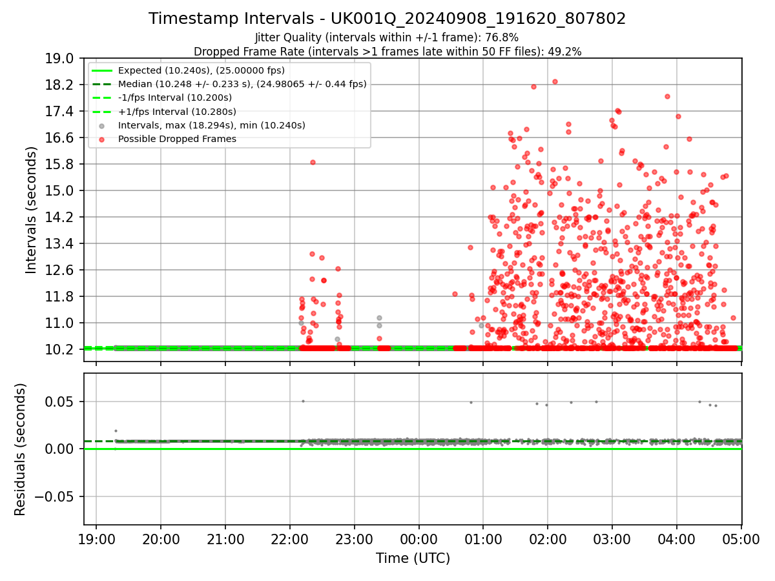
Task: Click the first gray residual dot near 19:20
Action: pos(116,431)
